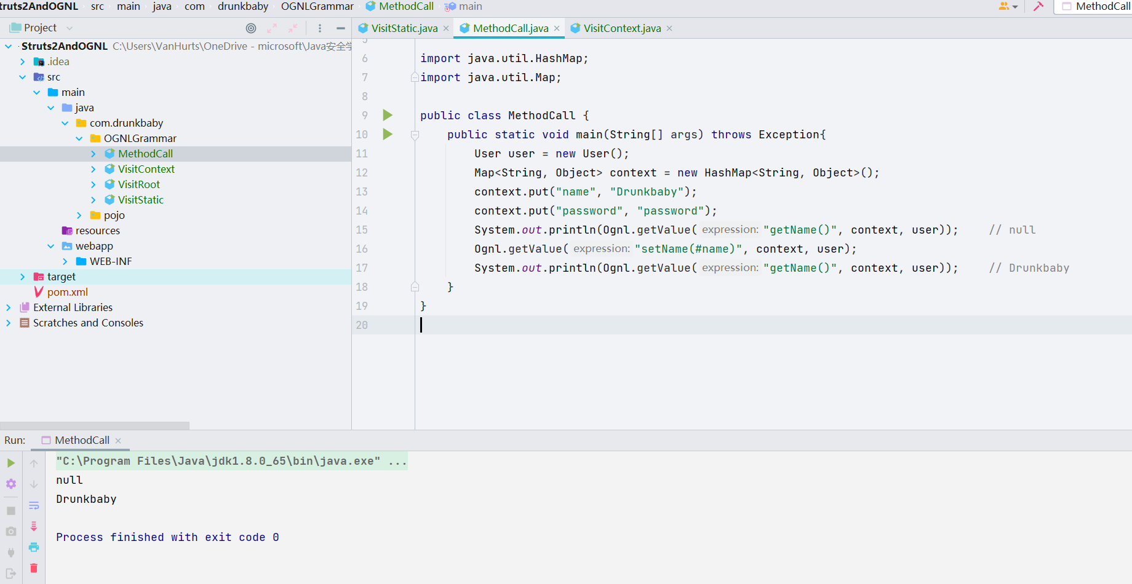Toggle code folding marker at main method line
Image resolution: width=1132 pixels, height=584 pixels.
415,135
